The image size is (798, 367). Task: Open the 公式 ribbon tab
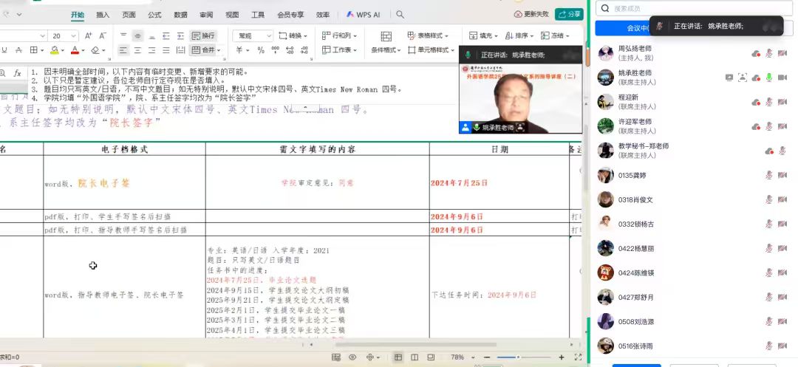coord(154,15)
